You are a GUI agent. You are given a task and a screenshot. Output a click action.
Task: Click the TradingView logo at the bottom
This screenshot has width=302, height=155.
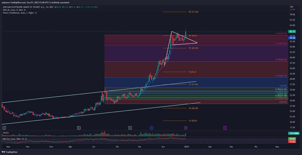[x=10, y=152]
